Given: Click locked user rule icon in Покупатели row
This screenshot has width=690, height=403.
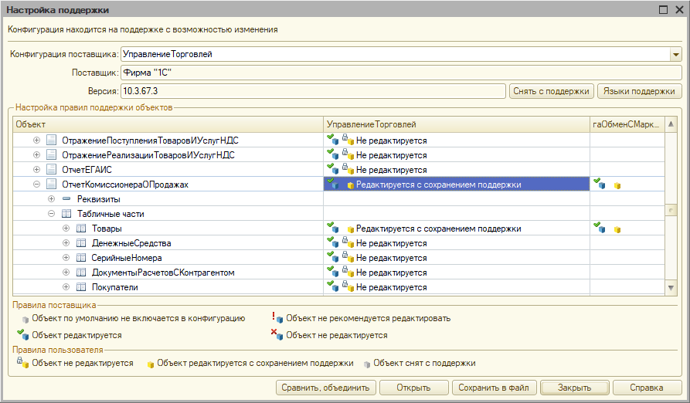Looking at the screenshot, I should coord(348,286).
